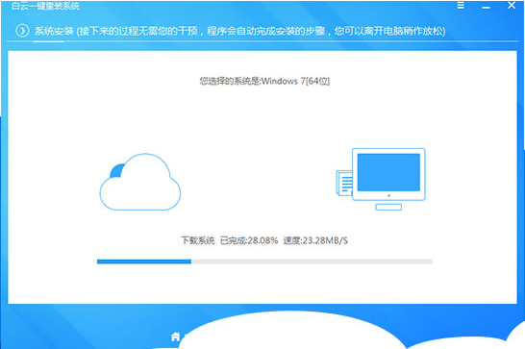Close the 白云一键重装系统 window

click(x=512, y=5)
